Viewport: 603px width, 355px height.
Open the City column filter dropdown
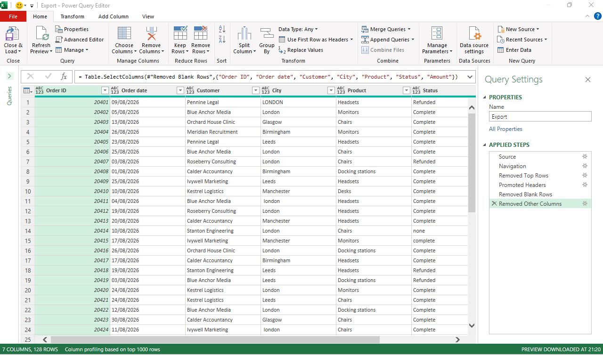(331, 90)
